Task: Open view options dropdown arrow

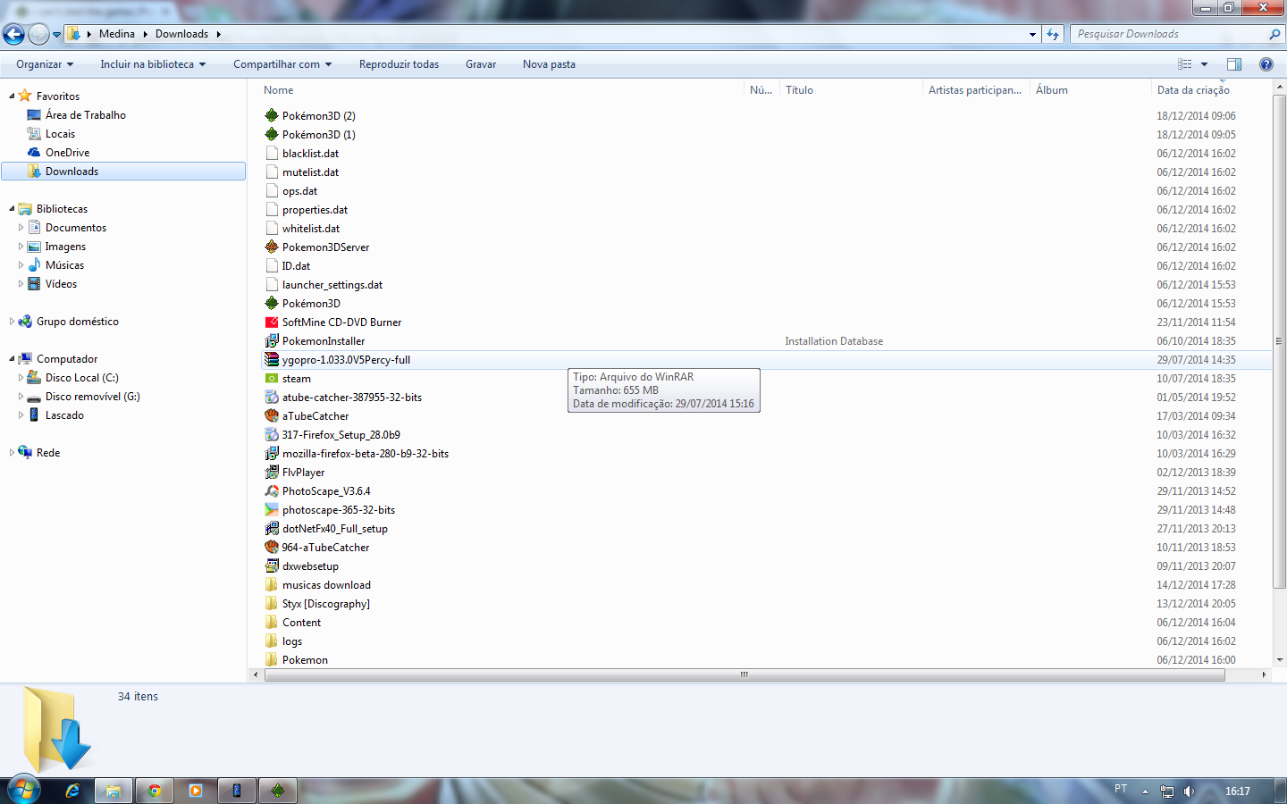Action: (1204, 64)
